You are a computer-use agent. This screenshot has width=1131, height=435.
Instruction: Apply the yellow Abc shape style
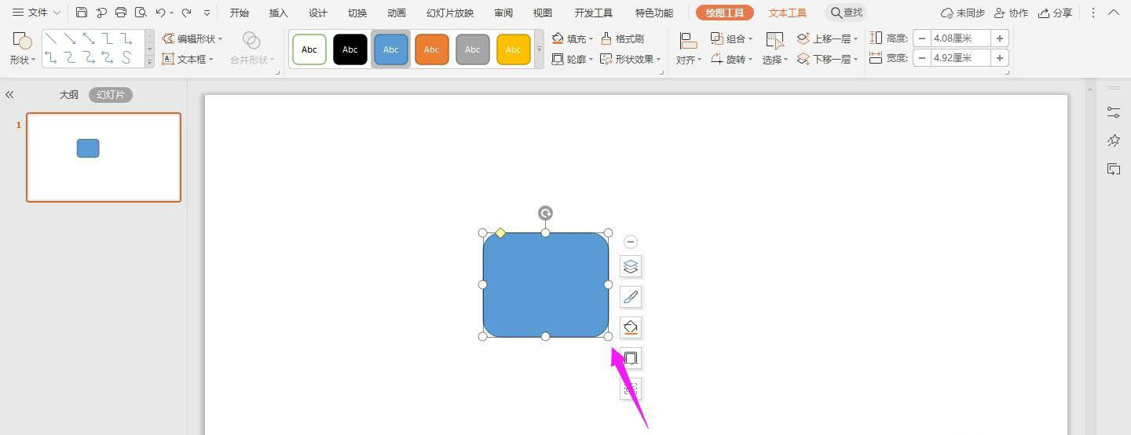(x=514, y=49)
